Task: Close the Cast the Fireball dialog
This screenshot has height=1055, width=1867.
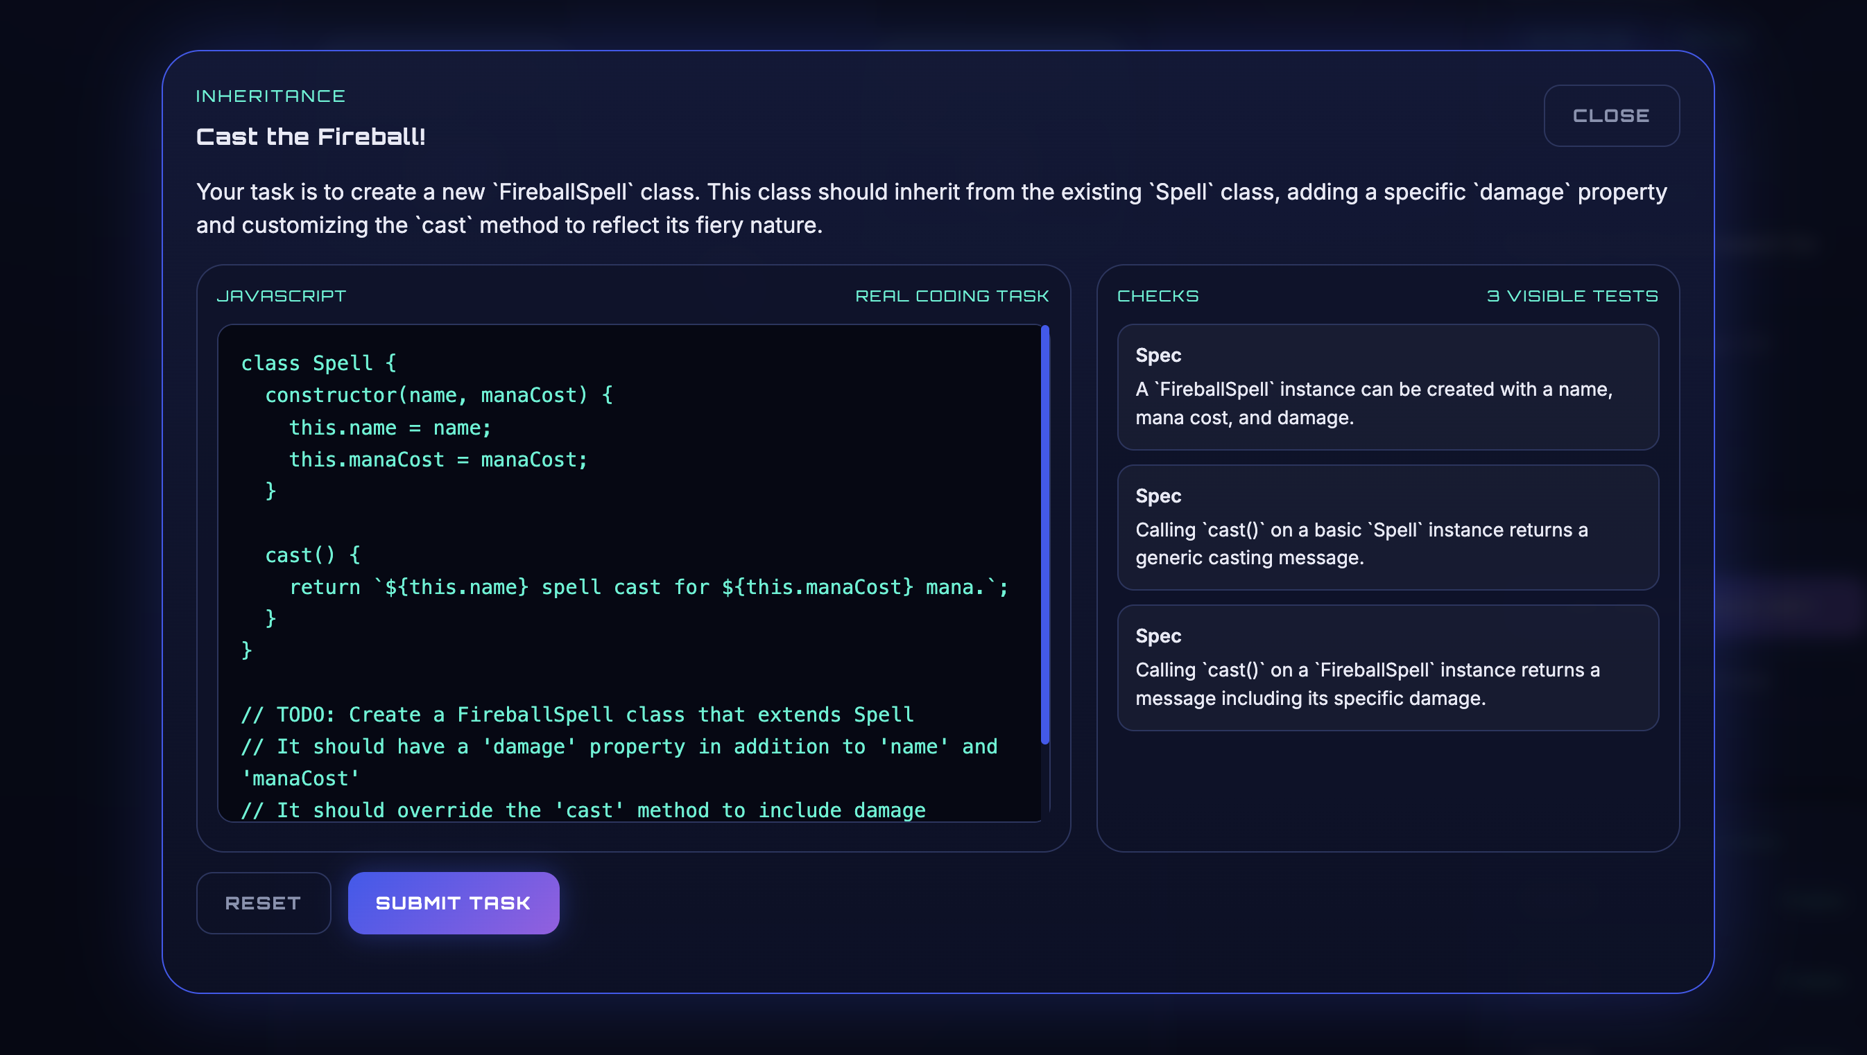Action: pyautogui.click(x=1610, y=116)
